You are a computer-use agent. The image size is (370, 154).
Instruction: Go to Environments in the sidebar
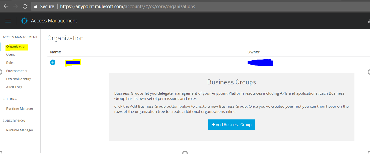click(17, 71)
